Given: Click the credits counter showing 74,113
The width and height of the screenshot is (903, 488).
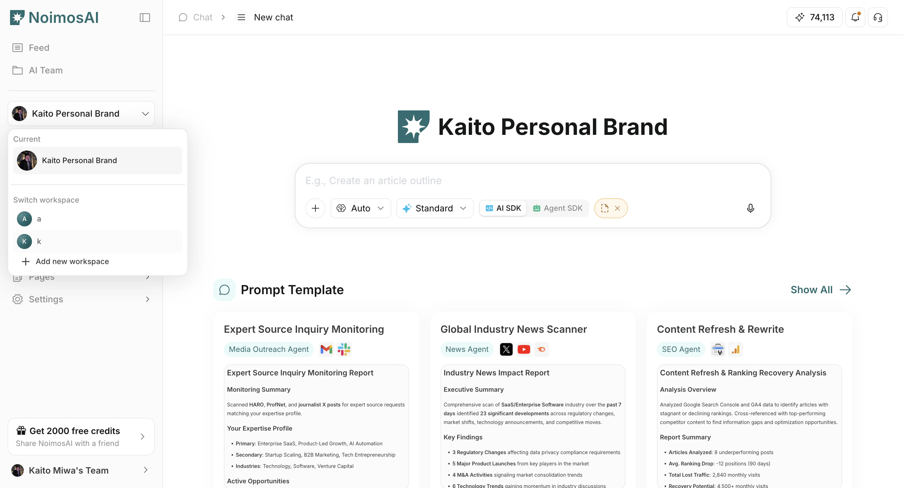Looking at the screenshot, I should (814, 17).
